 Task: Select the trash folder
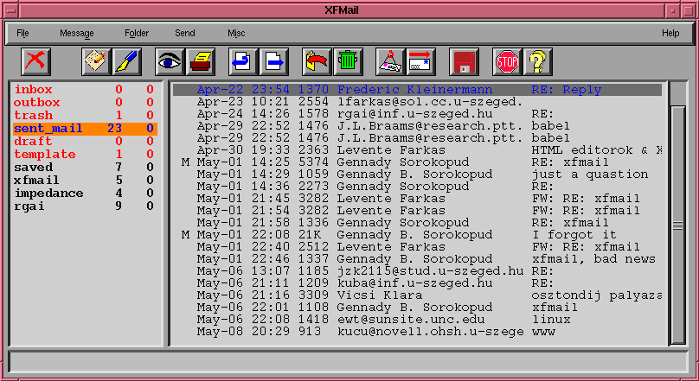click(x=85, y=115)
